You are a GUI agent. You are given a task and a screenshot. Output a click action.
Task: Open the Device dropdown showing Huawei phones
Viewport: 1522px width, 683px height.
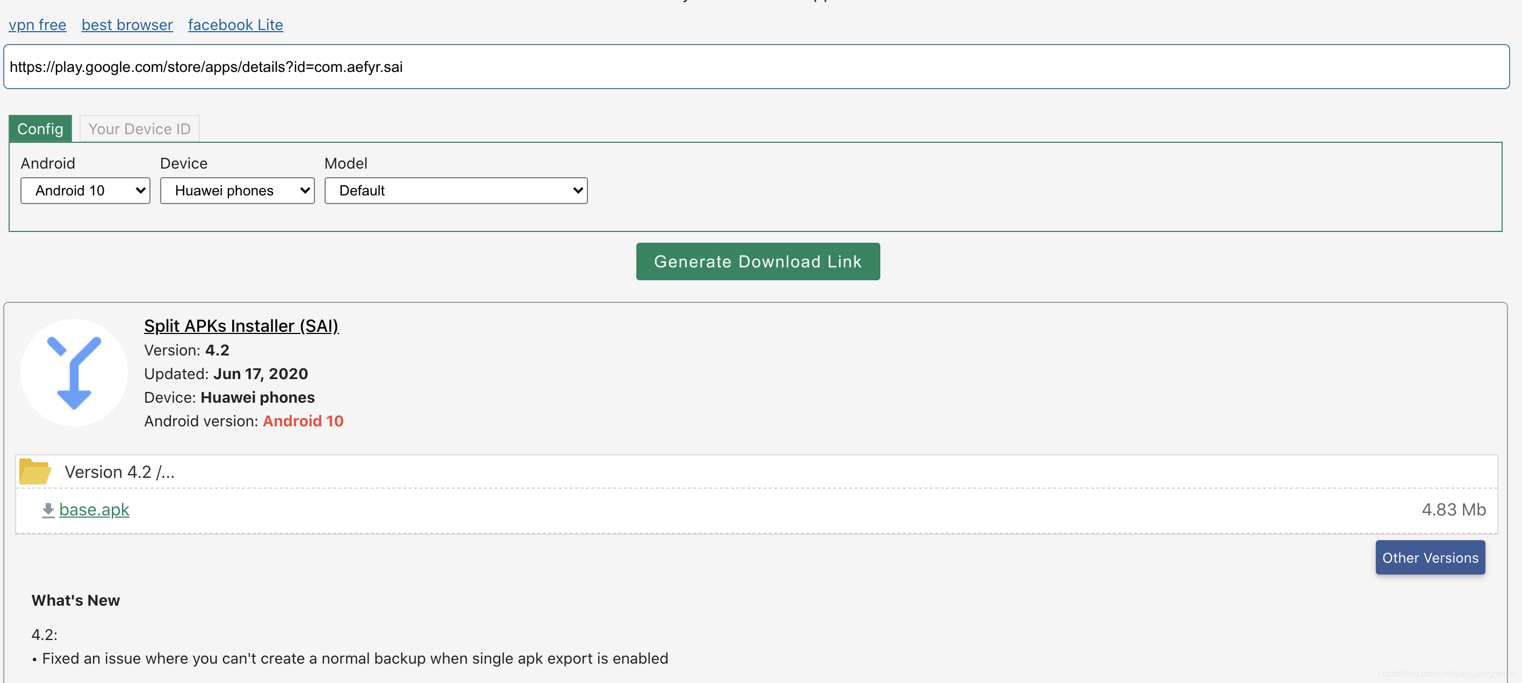coord(237,190)
